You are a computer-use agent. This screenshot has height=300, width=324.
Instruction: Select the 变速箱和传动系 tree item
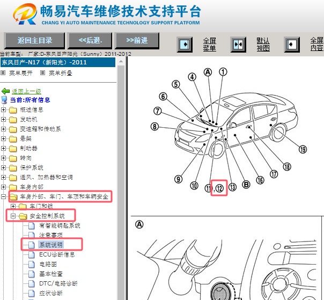(x=40, y=129)
